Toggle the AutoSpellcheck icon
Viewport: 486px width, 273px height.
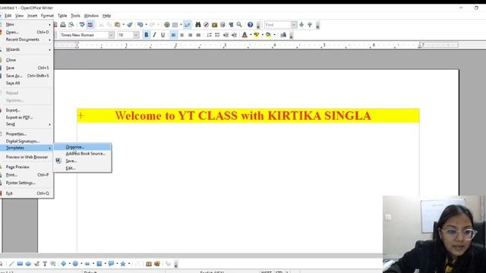(90, 25)
